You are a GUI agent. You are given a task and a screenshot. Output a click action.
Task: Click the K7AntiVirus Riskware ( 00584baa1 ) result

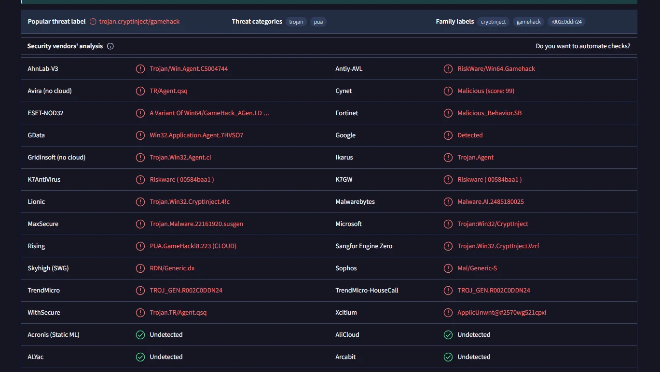click(182, 180)
